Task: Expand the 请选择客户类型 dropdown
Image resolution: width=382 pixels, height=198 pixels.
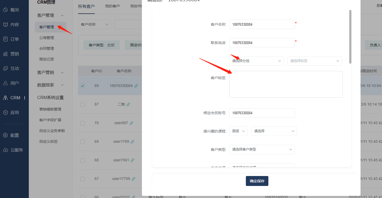Action: click(x=262, y=150)
